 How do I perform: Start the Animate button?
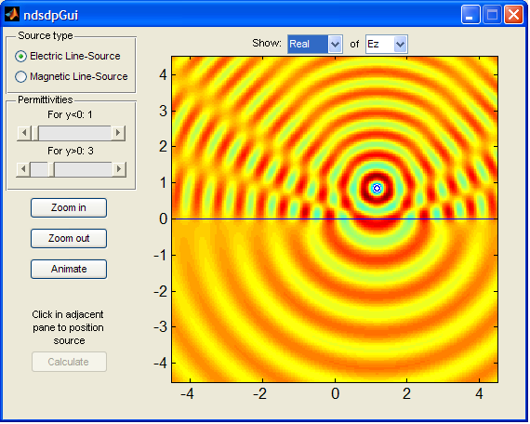point(69,269)
